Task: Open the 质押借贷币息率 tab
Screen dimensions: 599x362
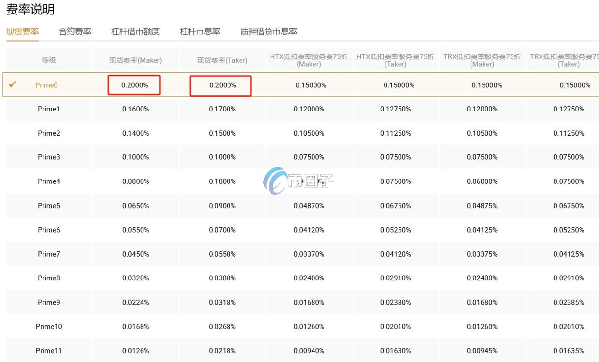Action: (269, 31)
